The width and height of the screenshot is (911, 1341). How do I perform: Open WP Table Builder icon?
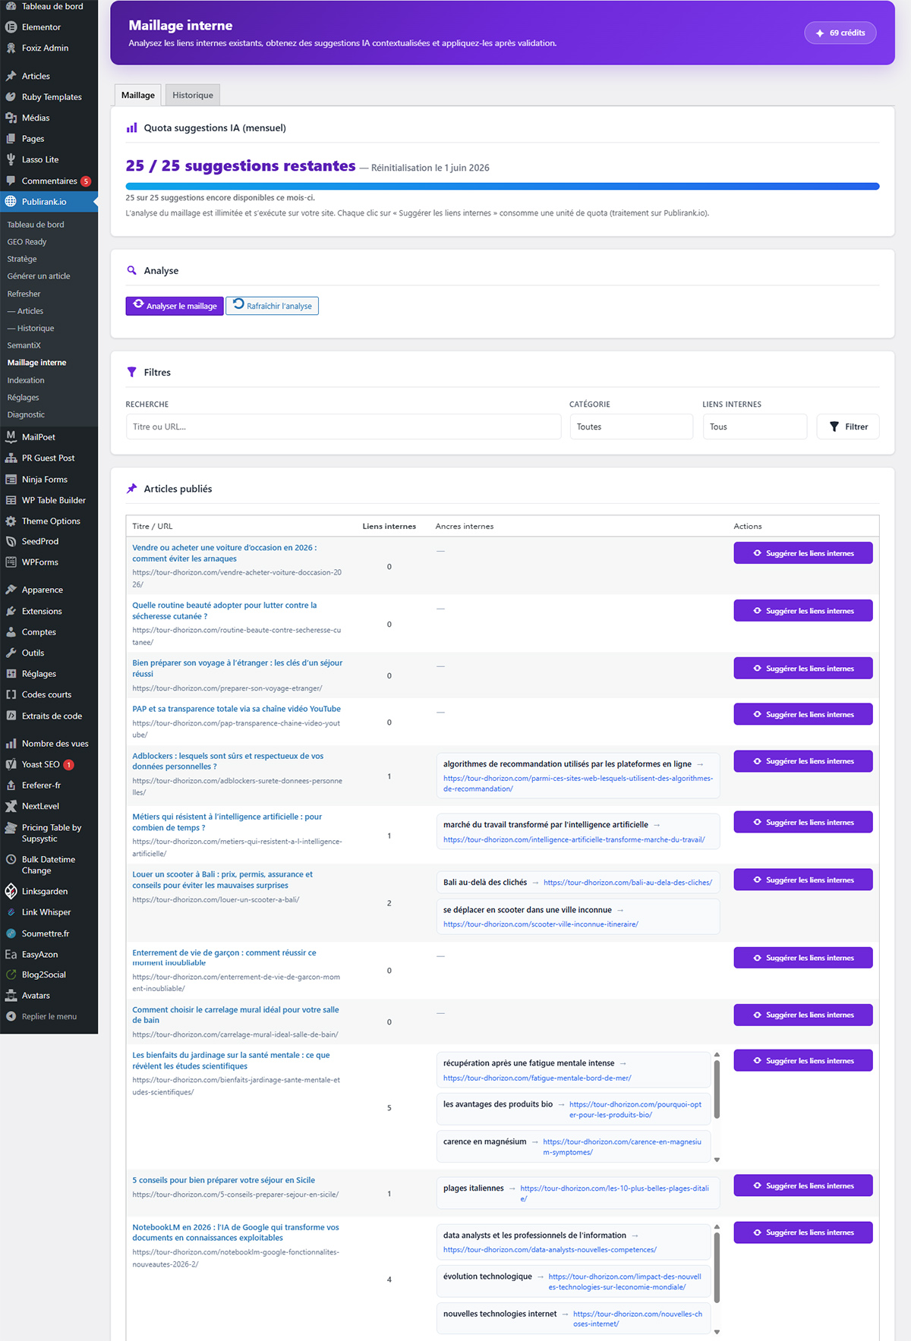11,500
